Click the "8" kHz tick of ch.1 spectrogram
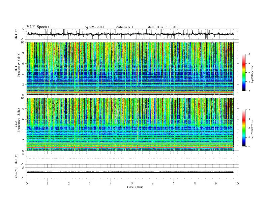The height and width of the screenshot is (206, 267). click(x=24, y=53)
